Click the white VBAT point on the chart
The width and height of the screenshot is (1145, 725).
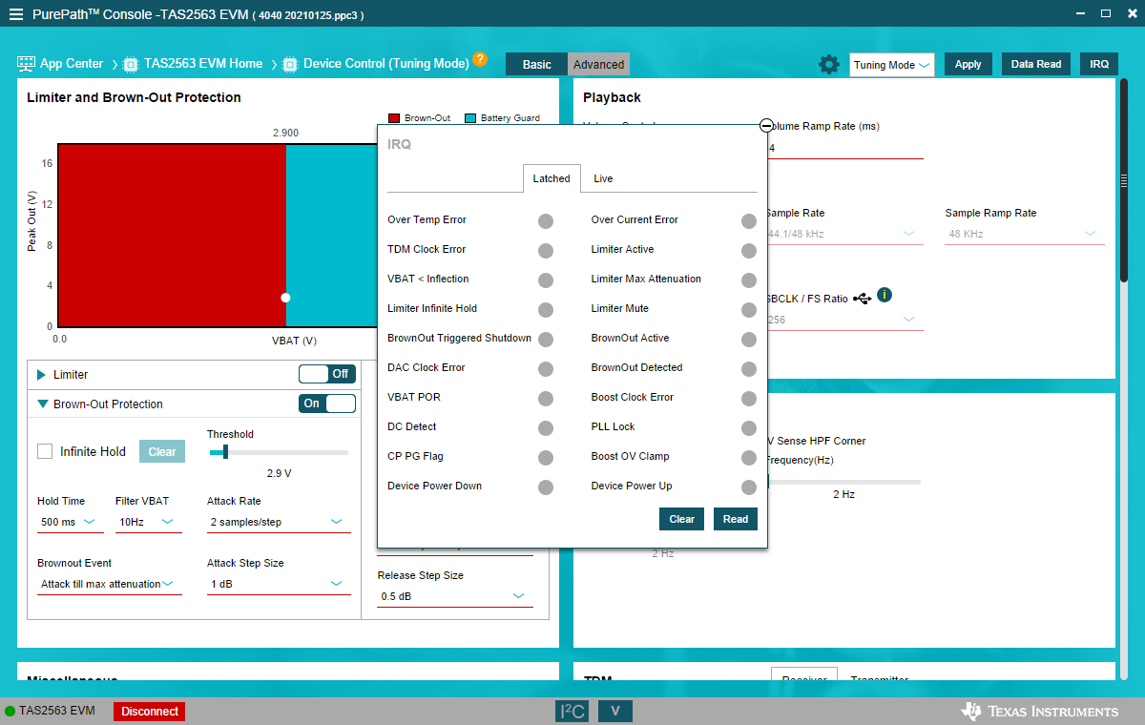tap(285, 298)
